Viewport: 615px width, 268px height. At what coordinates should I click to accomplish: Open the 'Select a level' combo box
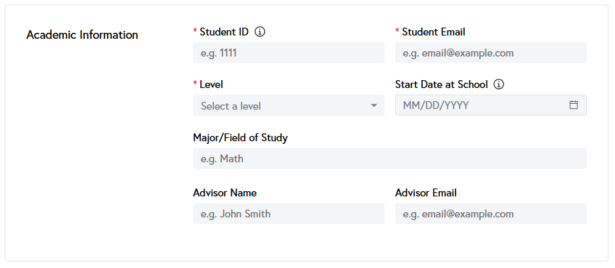coord(282,106)
